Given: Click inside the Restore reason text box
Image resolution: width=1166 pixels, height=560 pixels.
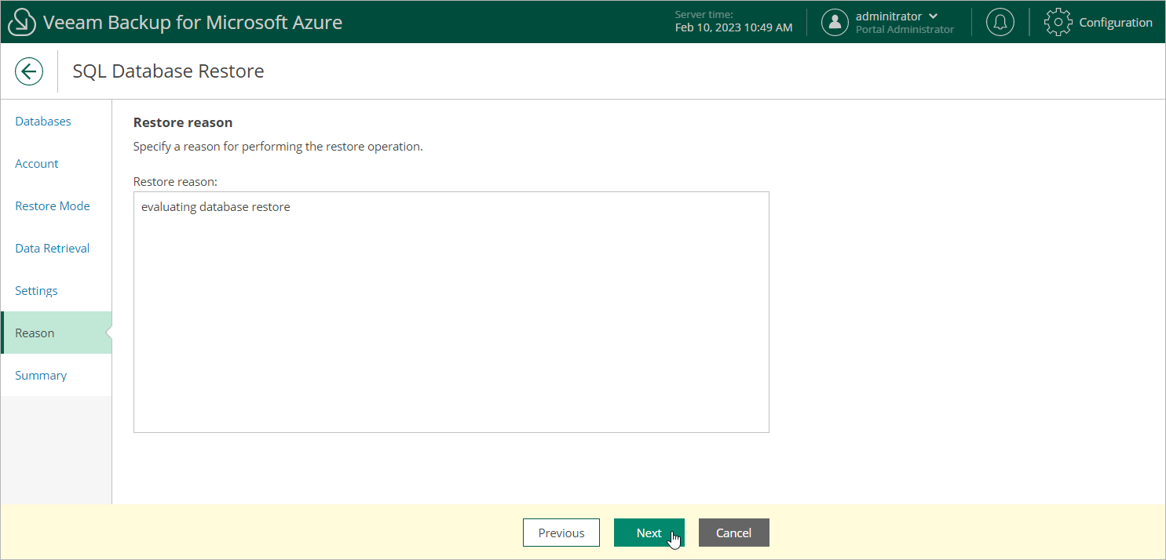Looking at the screenshot, I should click(x=451, y=312).
